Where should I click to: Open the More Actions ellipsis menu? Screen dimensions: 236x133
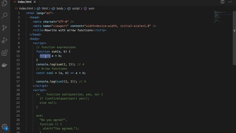[x=230, y=2]
